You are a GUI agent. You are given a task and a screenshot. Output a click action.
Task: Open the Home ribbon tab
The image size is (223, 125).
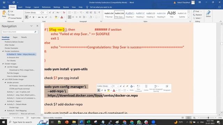pos(13,7)
